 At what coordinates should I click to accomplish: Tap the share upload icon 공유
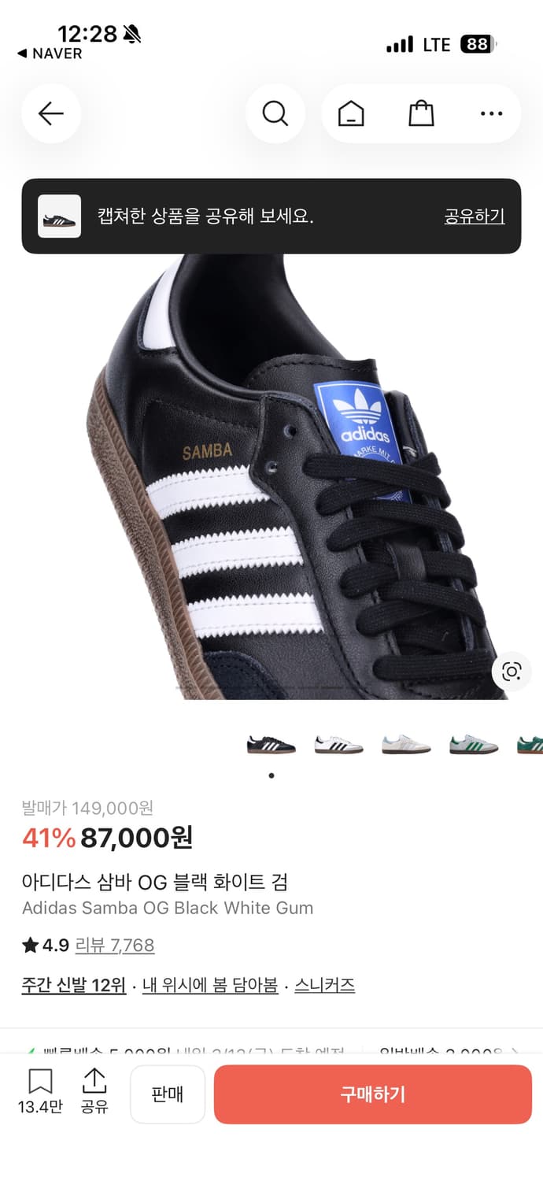tap(94, 1090)
